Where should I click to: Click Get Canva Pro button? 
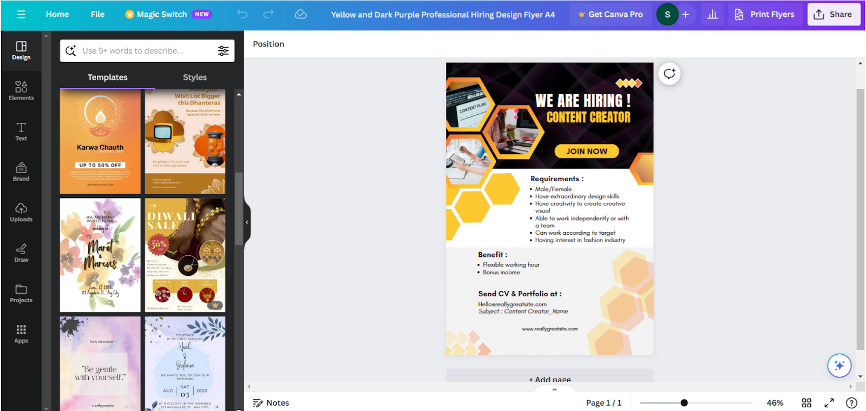610,15
